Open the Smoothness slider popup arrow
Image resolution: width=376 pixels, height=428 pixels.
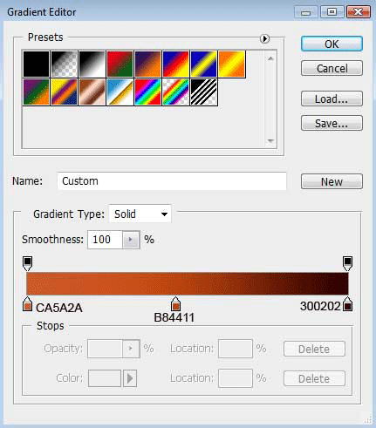tap(131, 240)
